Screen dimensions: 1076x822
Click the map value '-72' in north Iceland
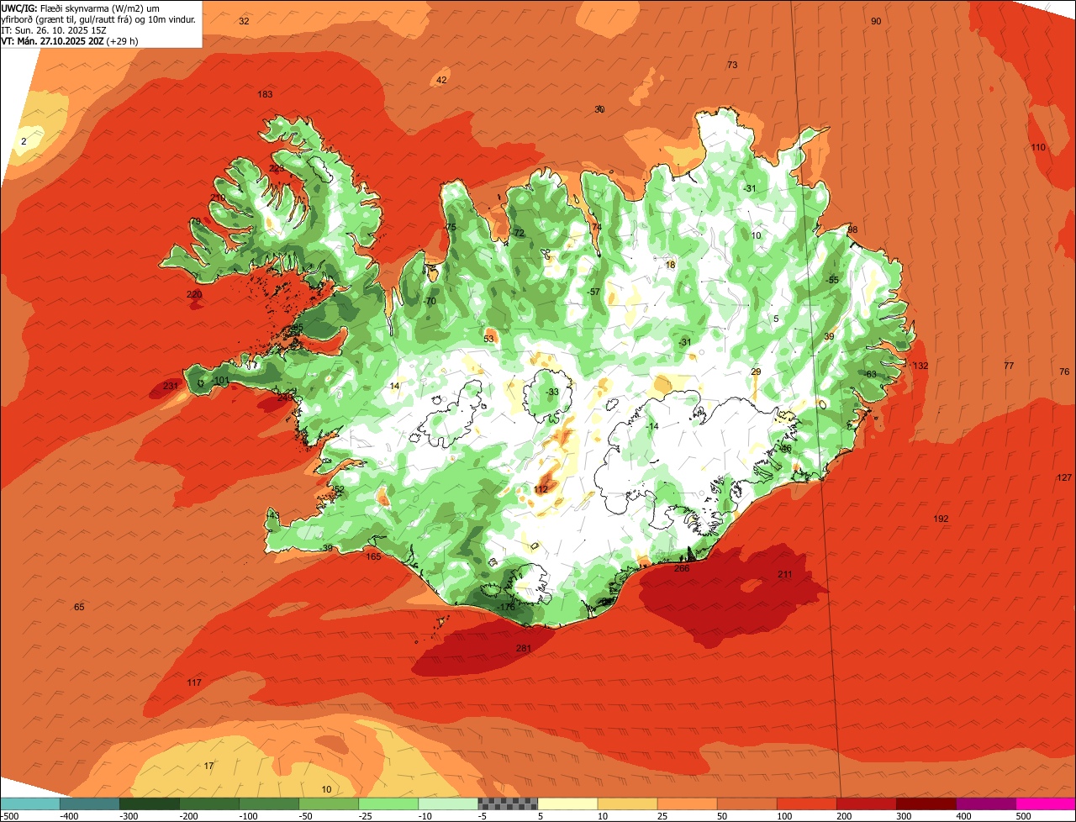519,233
